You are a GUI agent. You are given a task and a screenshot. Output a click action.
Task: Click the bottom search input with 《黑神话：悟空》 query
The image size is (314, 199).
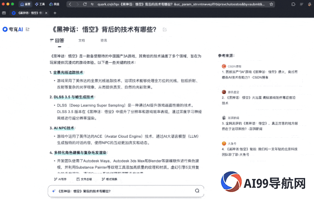click(x=126, y=191)
